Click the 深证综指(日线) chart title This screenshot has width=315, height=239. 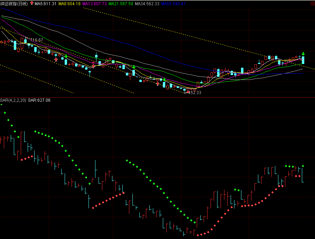(x=15, y=3)
